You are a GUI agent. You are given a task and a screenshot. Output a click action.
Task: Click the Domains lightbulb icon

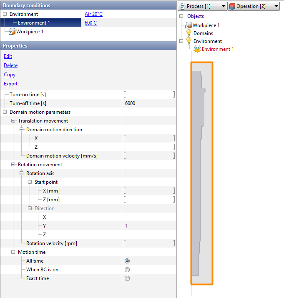(x=188, y=33)
